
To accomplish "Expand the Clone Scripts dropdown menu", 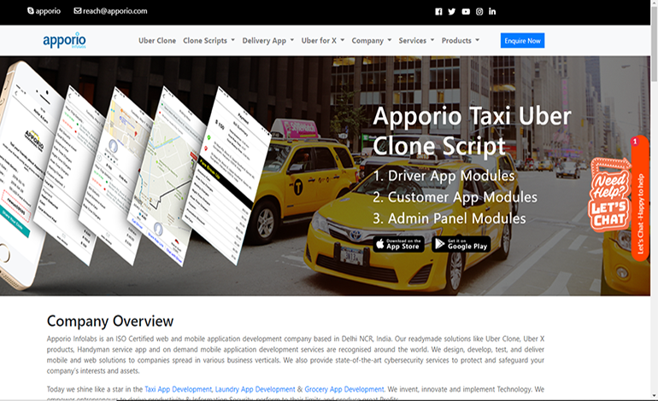I will pyautogui.click(x=209, y=41).
